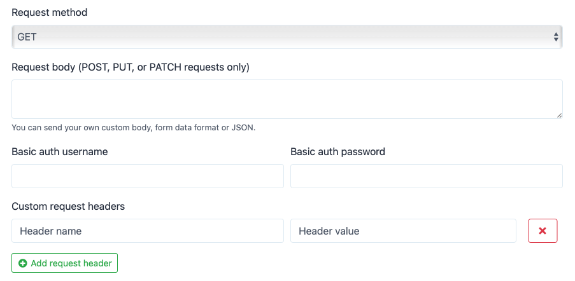The image size is (575, 281).
Task: Click inside the Request body textarea
Action: click(287, 99)
